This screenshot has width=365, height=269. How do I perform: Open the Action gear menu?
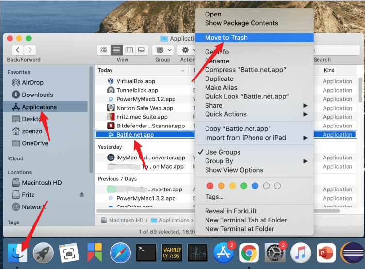click(x=187, y=50)
